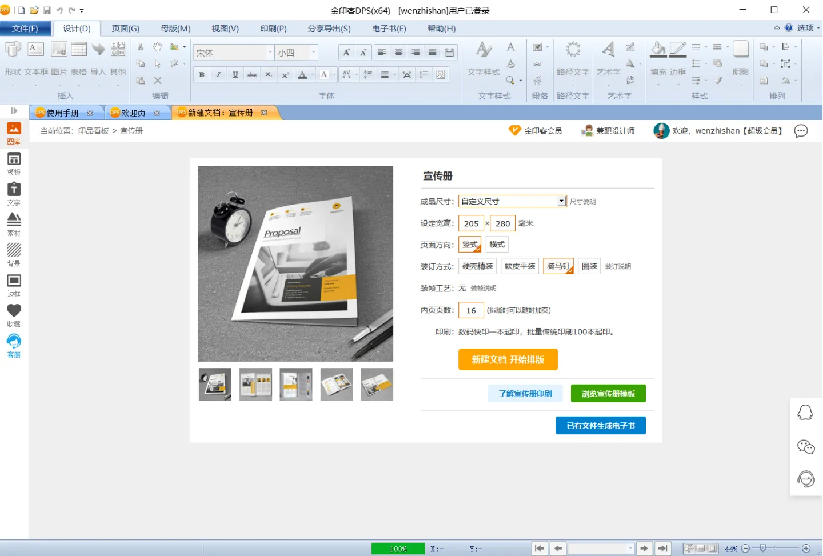Click the 内页页数 page count field
Viewport: 823px width, 556px height.
(x=471, y=310)
